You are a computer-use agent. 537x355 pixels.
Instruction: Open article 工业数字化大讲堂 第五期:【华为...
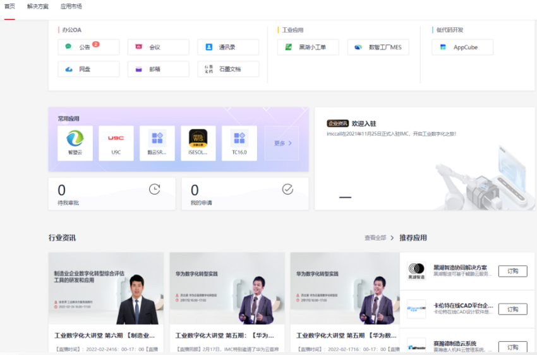coord(225,335)
